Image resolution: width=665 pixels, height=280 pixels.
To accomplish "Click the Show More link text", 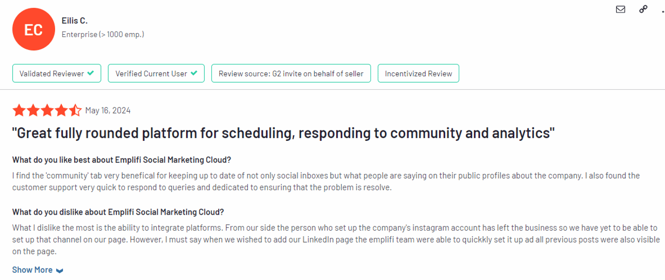I will coord(32,270).
